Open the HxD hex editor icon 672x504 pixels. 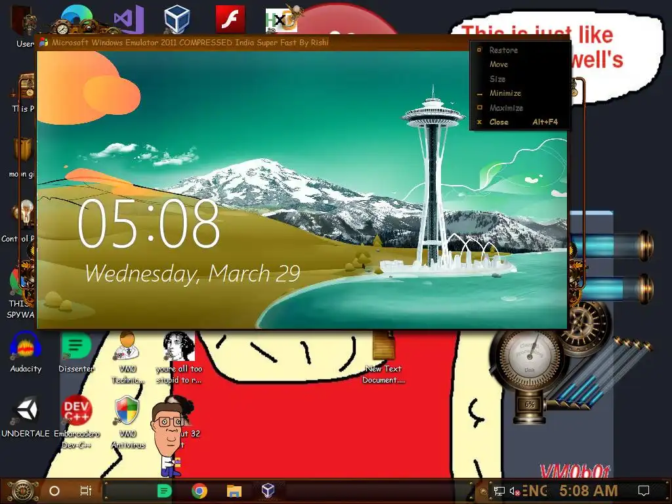point(281,20)
